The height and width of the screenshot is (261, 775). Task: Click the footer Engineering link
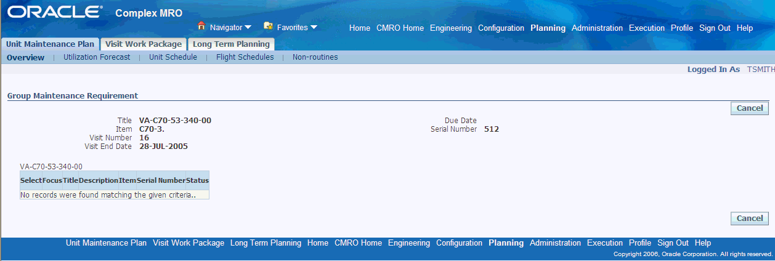pos(409,243)
